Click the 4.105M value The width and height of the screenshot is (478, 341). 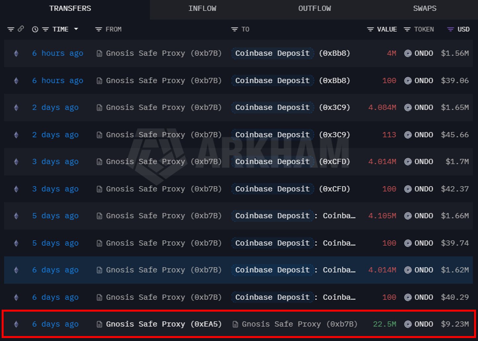pyautogui.click(x=382, y=216)
